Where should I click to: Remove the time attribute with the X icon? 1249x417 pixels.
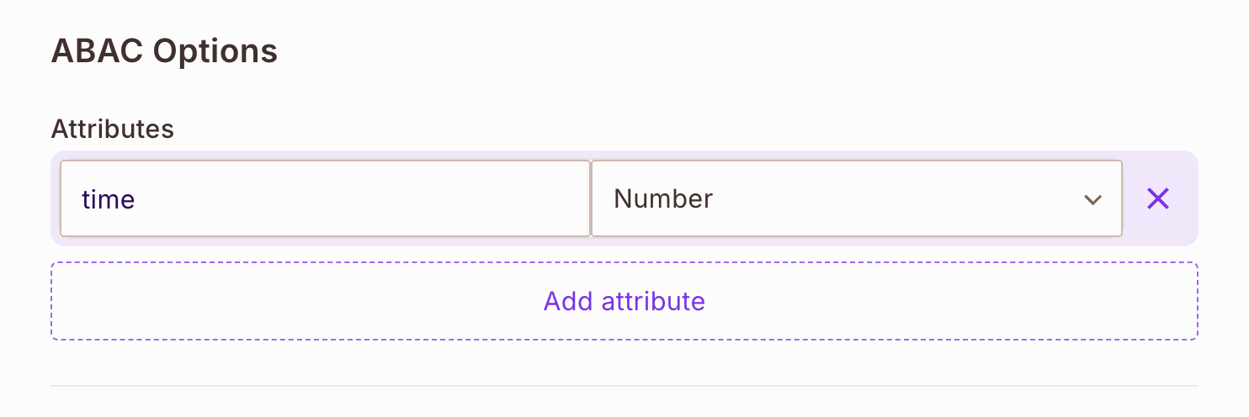point(1158,198)
